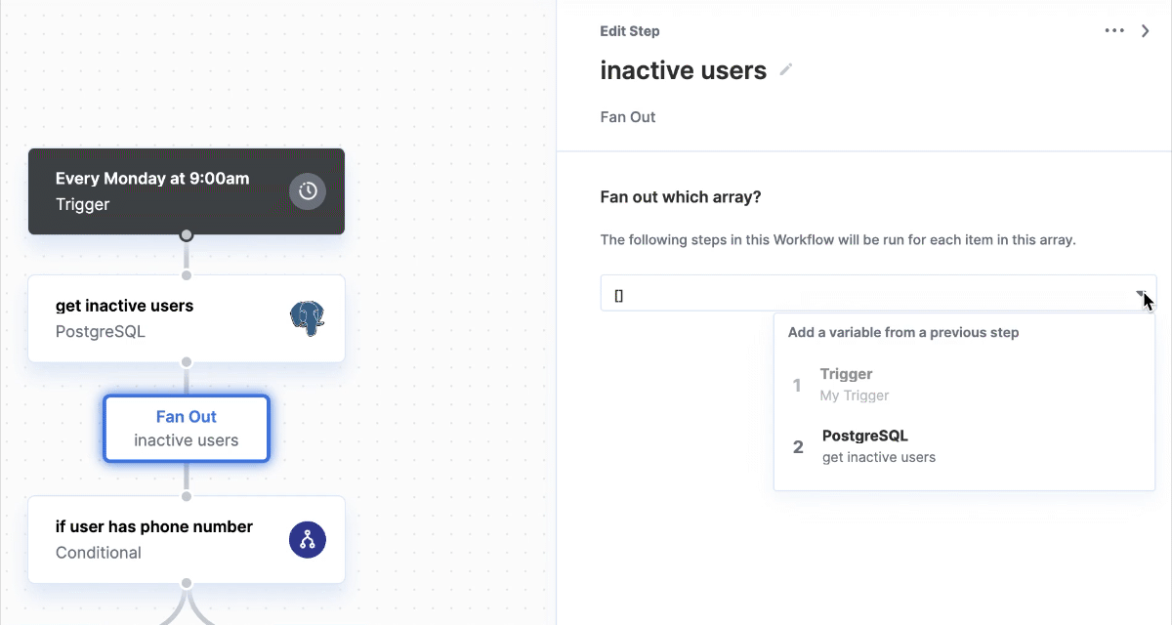
Task: Click the connector dot below the trigger node
Action: pyautogui.click(x=187, y=235)
